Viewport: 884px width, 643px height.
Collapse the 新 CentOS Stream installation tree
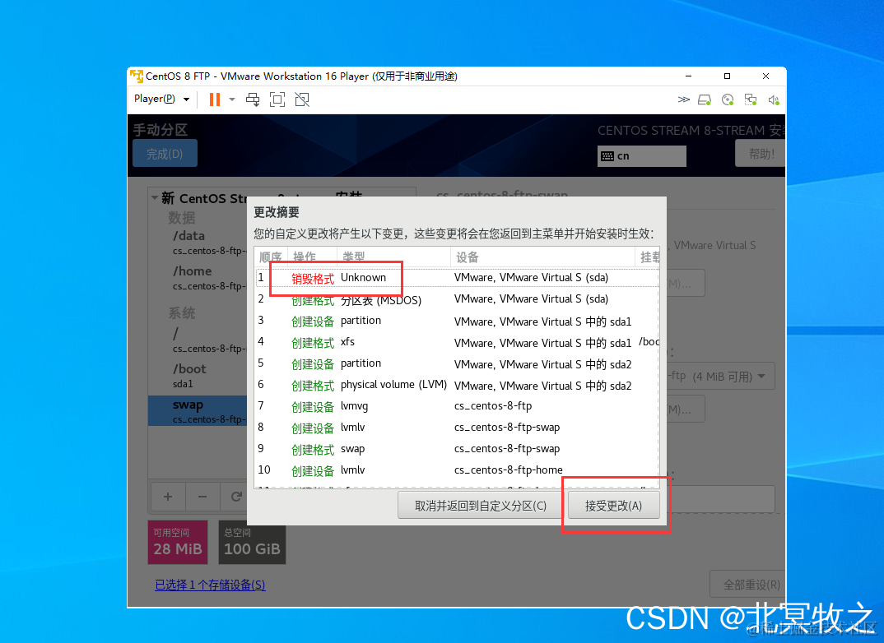pyautogui.click(x=155, y=197)
